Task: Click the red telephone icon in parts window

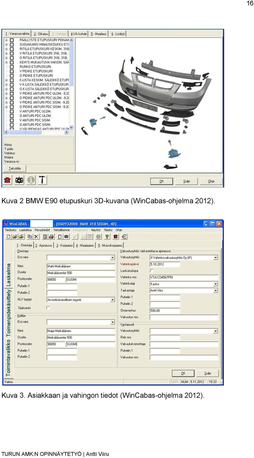Action: pos(7,180)
